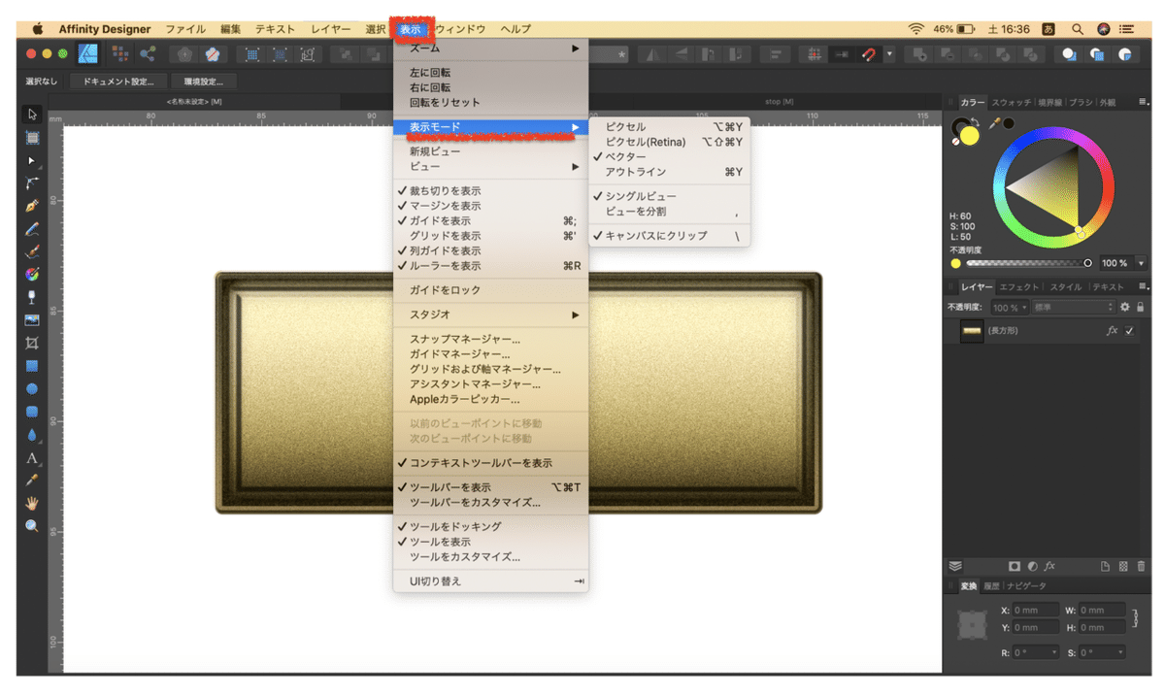Toggle キャンバスにクリップ in submenu

669,236
